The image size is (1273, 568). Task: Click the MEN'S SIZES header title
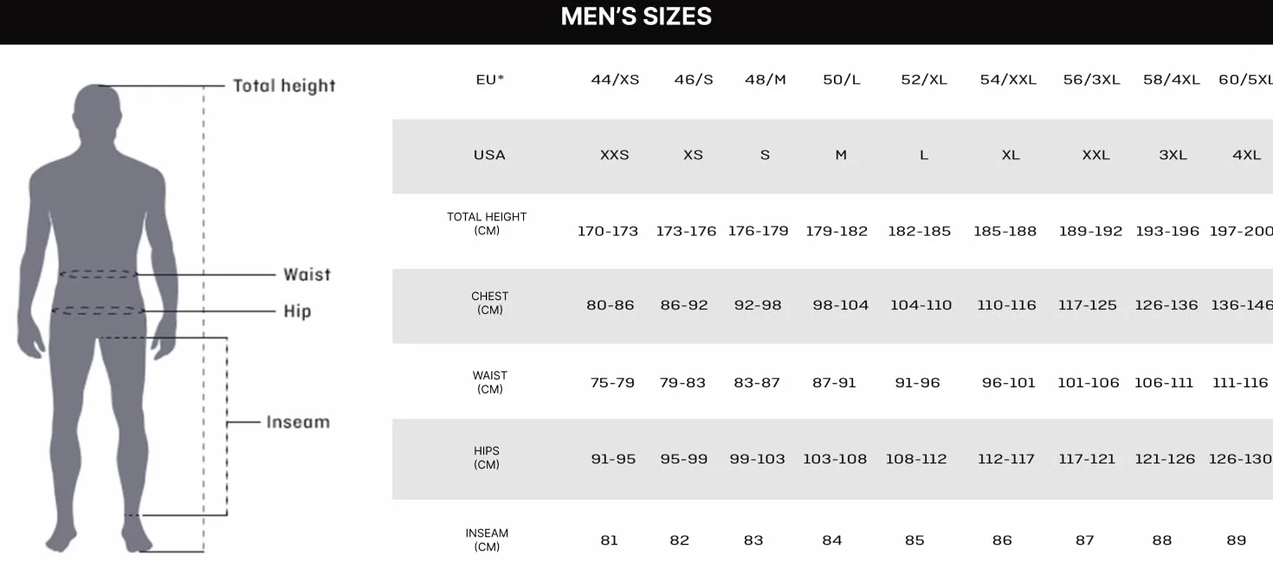[x=636, y=16]
